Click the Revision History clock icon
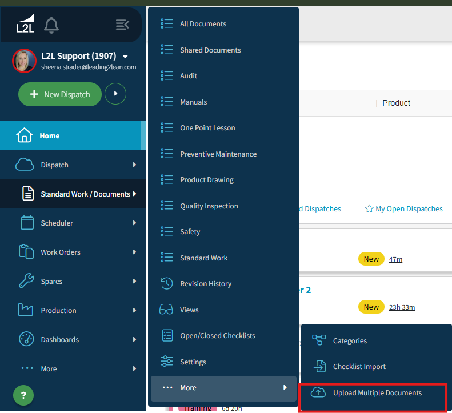Viewport: 452px width, 413px height. (167, 283)
